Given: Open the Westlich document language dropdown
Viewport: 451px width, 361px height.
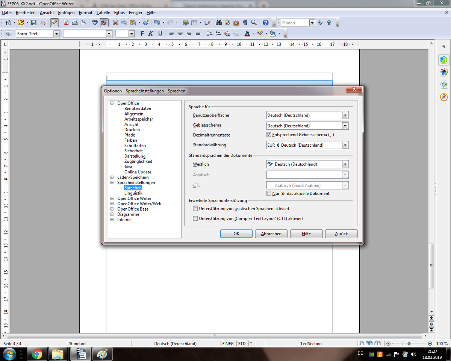Looking at the screenshot, I should (x=345, y=164).
